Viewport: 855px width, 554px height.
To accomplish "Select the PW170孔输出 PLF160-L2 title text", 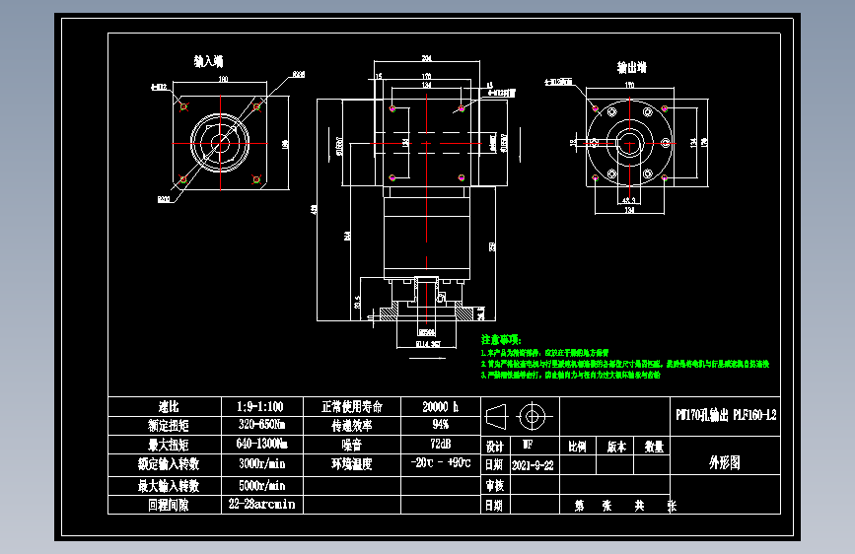I will tap(726, 416).
